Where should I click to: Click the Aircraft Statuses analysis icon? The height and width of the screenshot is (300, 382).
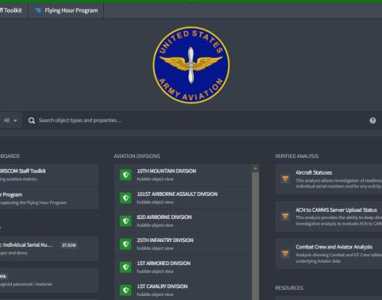point(285,179)
